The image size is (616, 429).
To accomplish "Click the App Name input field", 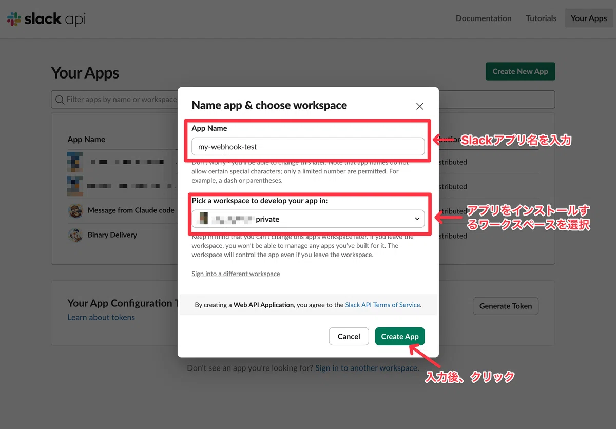I will coord(308,147).
